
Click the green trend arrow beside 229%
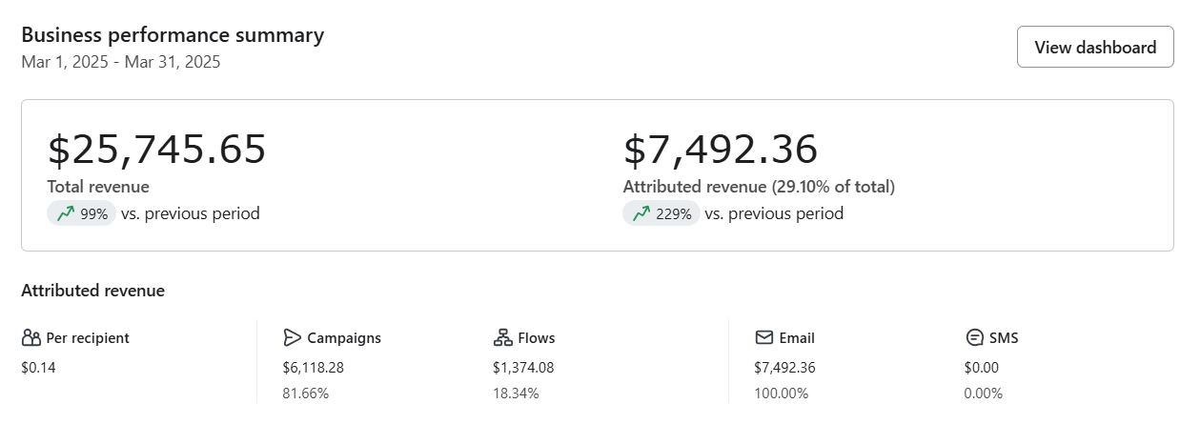[641, 214]
